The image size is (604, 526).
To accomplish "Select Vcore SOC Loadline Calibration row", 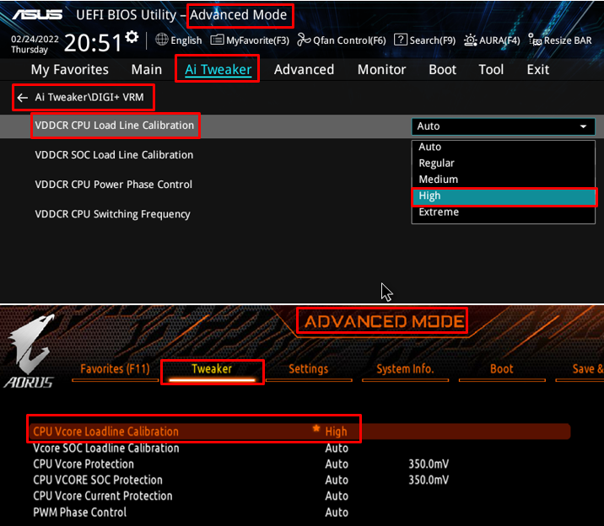I will click(x=106, y=448).
